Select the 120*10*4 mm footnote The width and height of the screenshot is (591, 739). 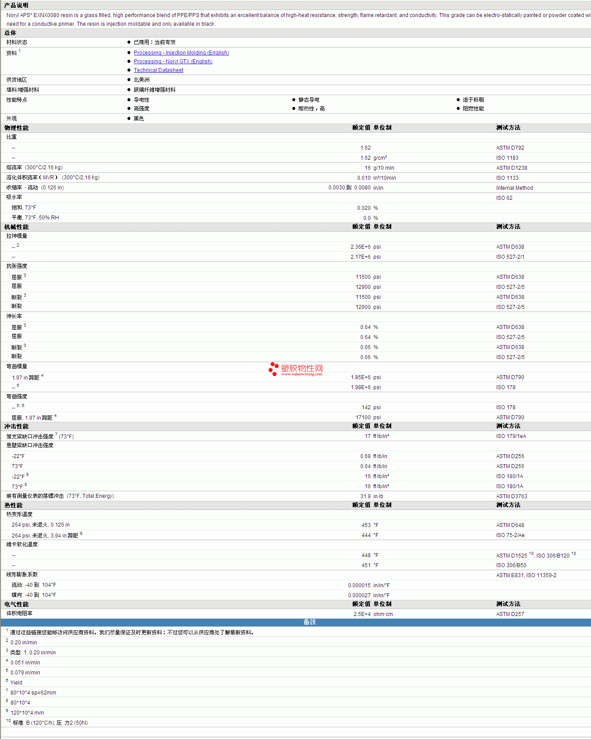27,713
